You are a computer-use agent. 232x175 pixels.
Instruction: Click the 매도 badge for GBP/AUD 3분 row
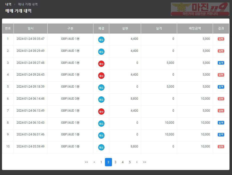click(x=101, y=99)
